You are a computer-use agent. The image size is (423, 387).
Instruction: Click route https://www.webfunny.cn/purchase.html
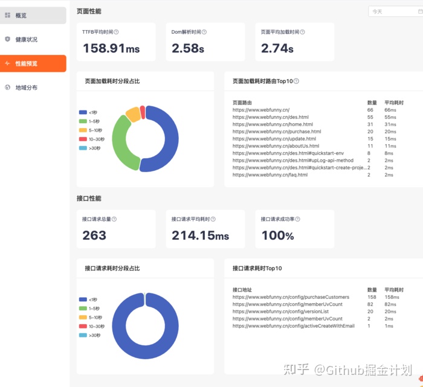pyautogui.click(x=277, y=132)
